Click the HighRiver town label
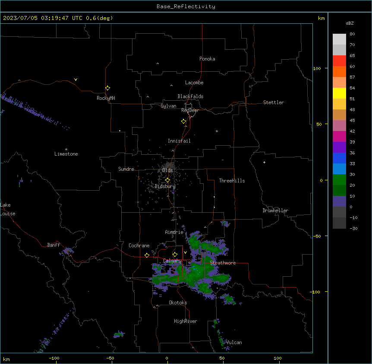 pyautogui.click(x=186, y=321)
